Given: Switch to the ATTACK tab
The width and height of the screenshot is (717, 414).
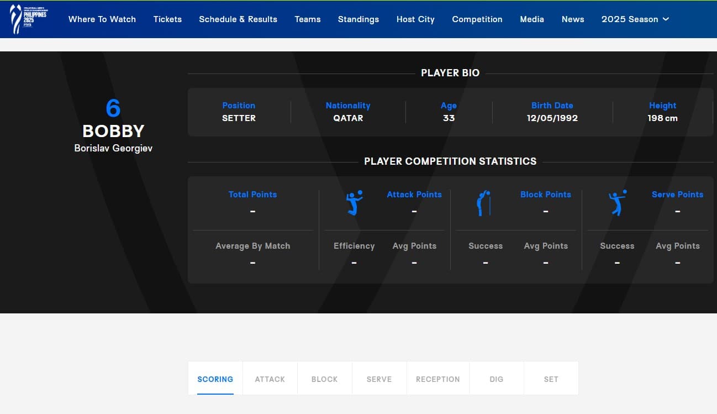Looking at the screenshot, I should 270,379.
